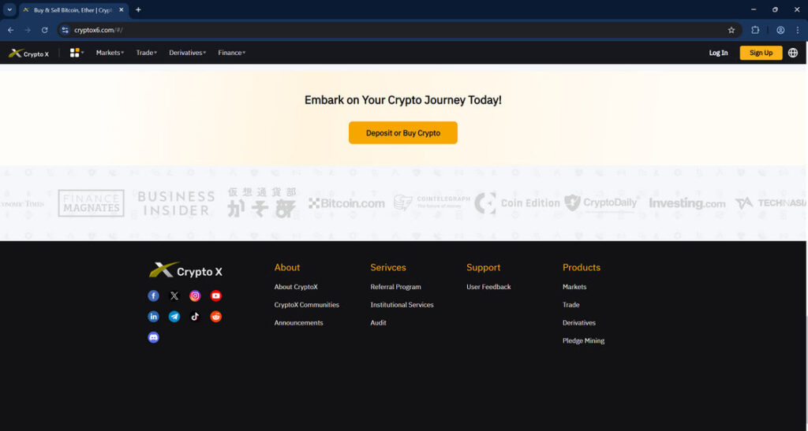Open Trade link under Products
This screenshot has width=808, height=431.
571,305
